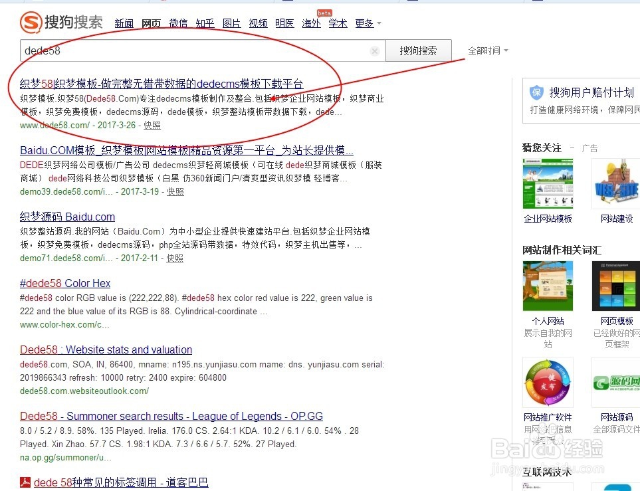This screenshot has width=640, height=491.
Task: Open the 搜狗用户赔付计划 banner
Action: pyautogui.click(x=582, y=100)
